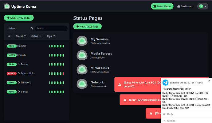Open the user profile avatar menu
Viewport: 212px width, 123px height.
pyautogui.click(x=202, y=6)
